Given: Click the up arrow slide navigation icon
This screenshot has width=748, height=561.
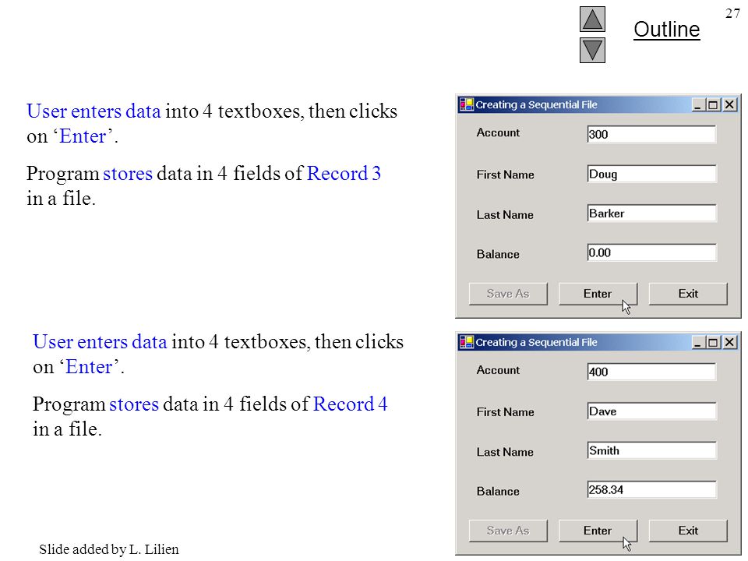Looking at the screenshot, I should [592, 19].
